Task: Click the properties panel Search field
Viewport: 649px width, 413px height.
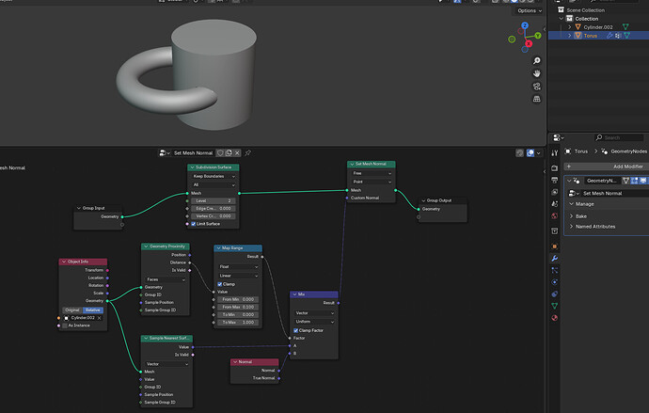Action: (x=619, y=137)
